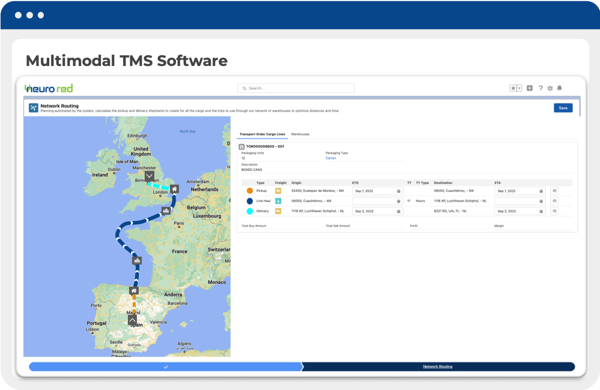Click the Pickup row action icon at far right
This screenshot has height=390, width=600.
tap(554, 191)
